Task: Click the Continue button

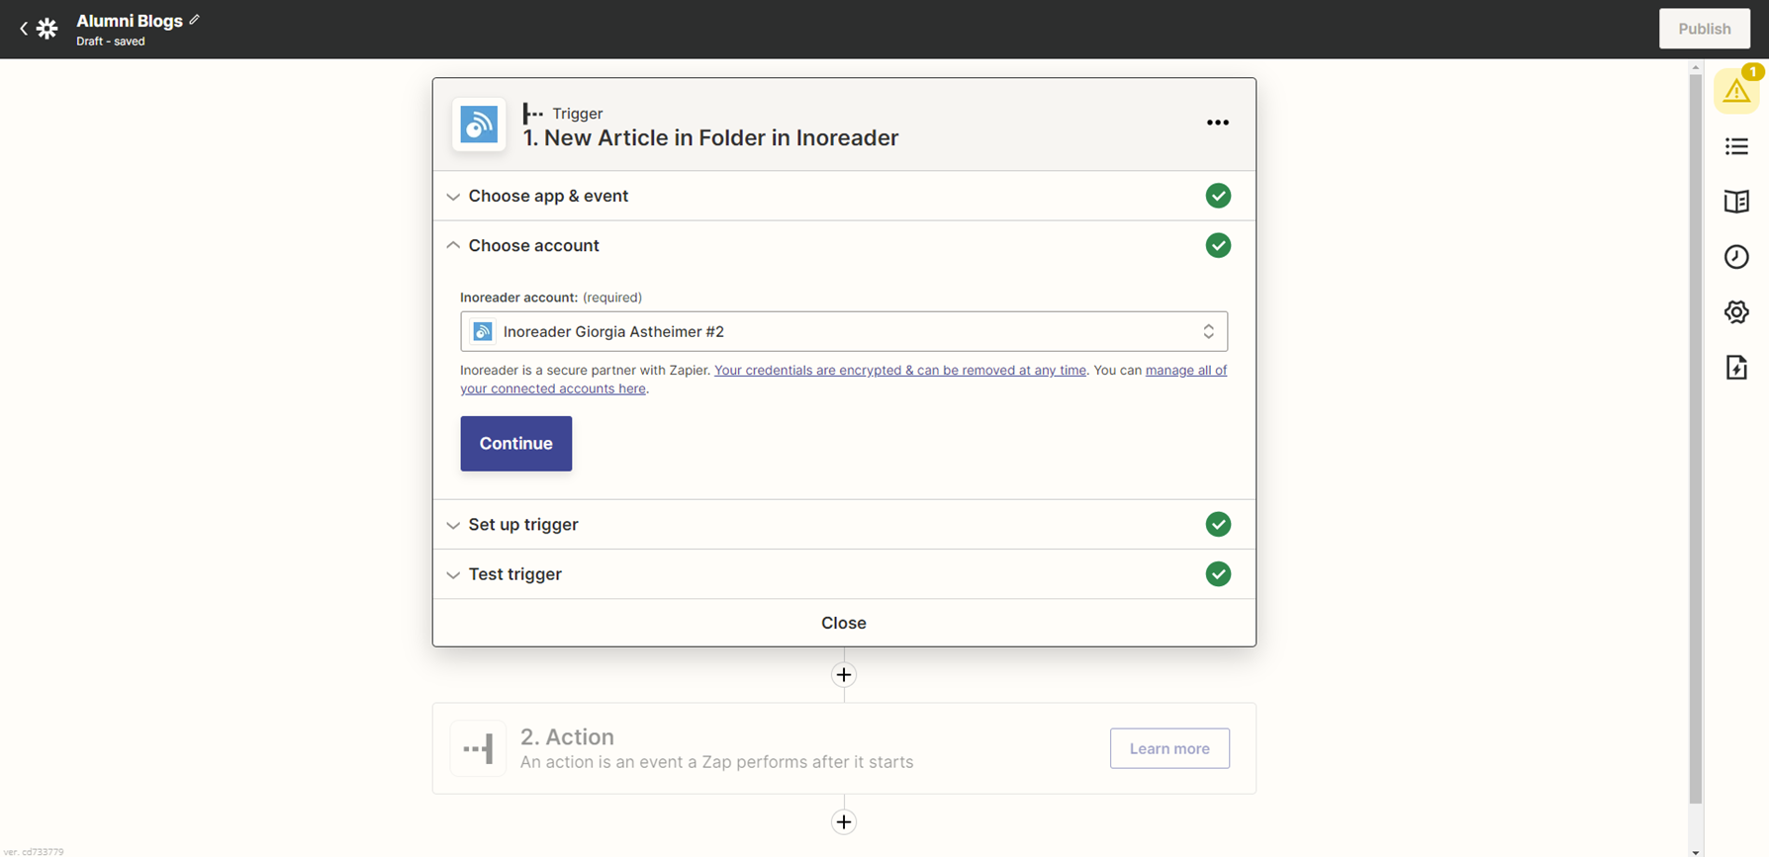Action: [515, 444]
